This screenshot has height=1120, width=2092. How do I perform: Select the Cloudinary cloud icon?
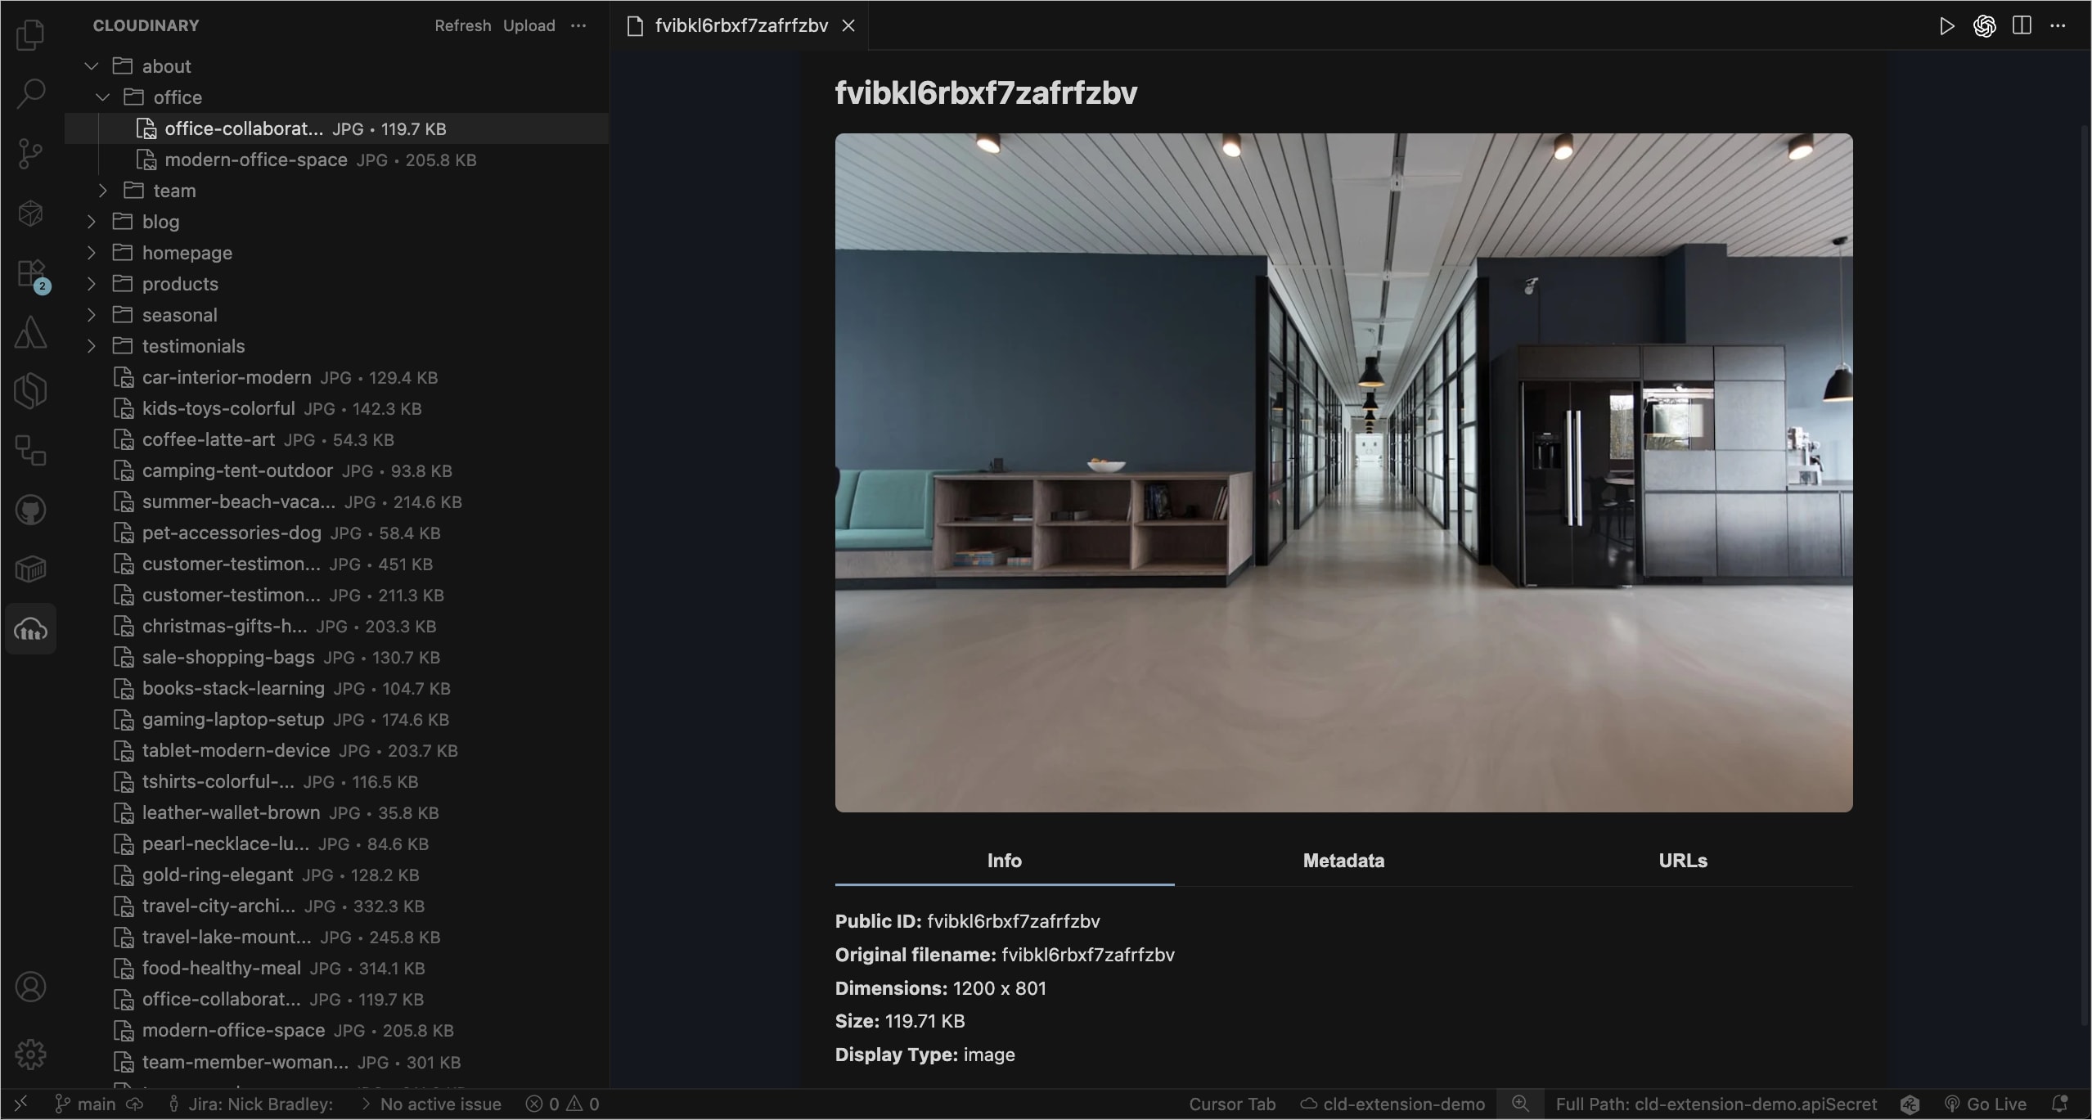click(x=30, y=628)
